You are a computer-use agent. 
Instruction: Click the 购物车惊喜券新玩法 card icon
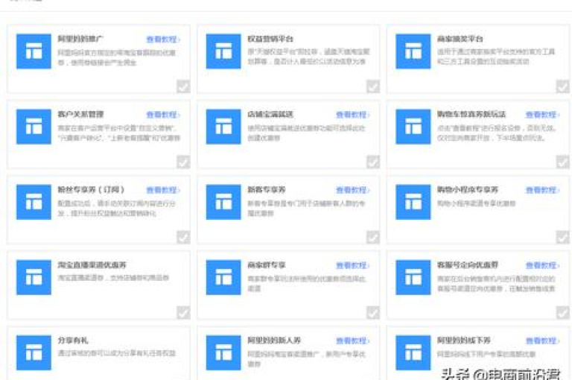pos(413,127)
